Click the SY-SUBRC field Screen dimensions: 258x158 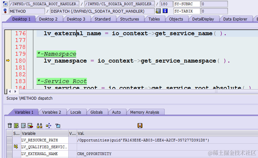pyautogui.click(x=187, y=4)
